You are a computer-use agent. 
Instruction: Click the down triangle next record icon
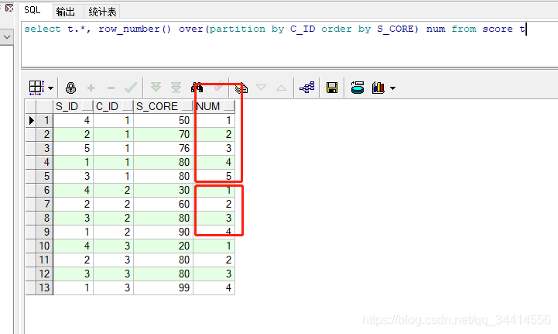262,88
